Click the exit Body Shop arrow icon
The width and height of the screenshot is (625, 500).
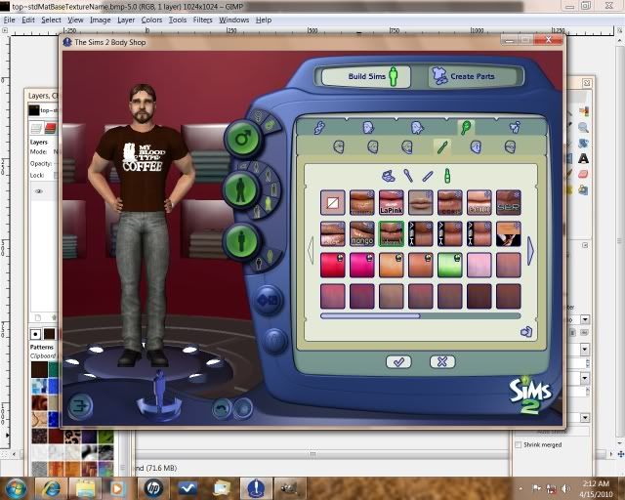[x=80, y=406]
